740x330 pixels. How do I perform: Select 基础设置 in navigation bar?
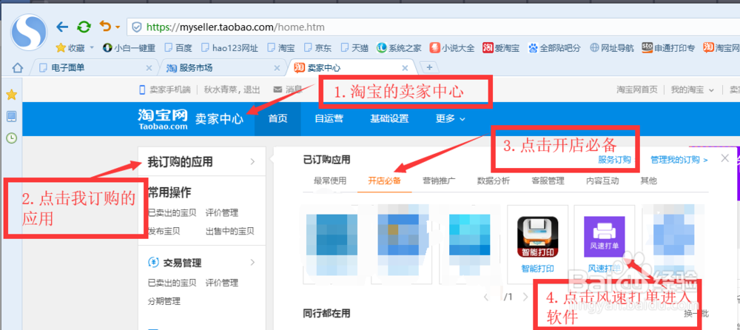pyautogui.click(x=389, y=119)
